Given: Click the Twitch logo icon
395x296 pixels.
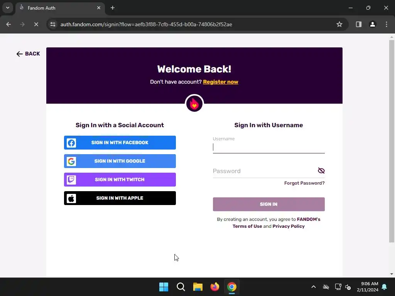Looking at the screenshot, I should click(71, 180).
